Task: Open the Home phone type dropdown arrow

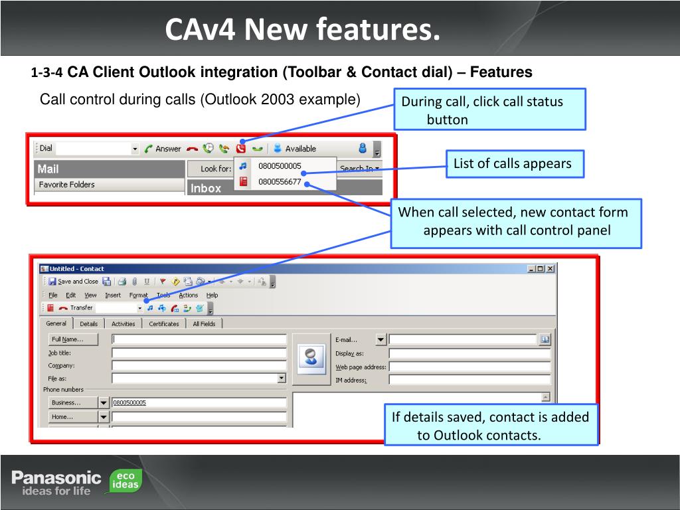Action: (x=104, y=417)
